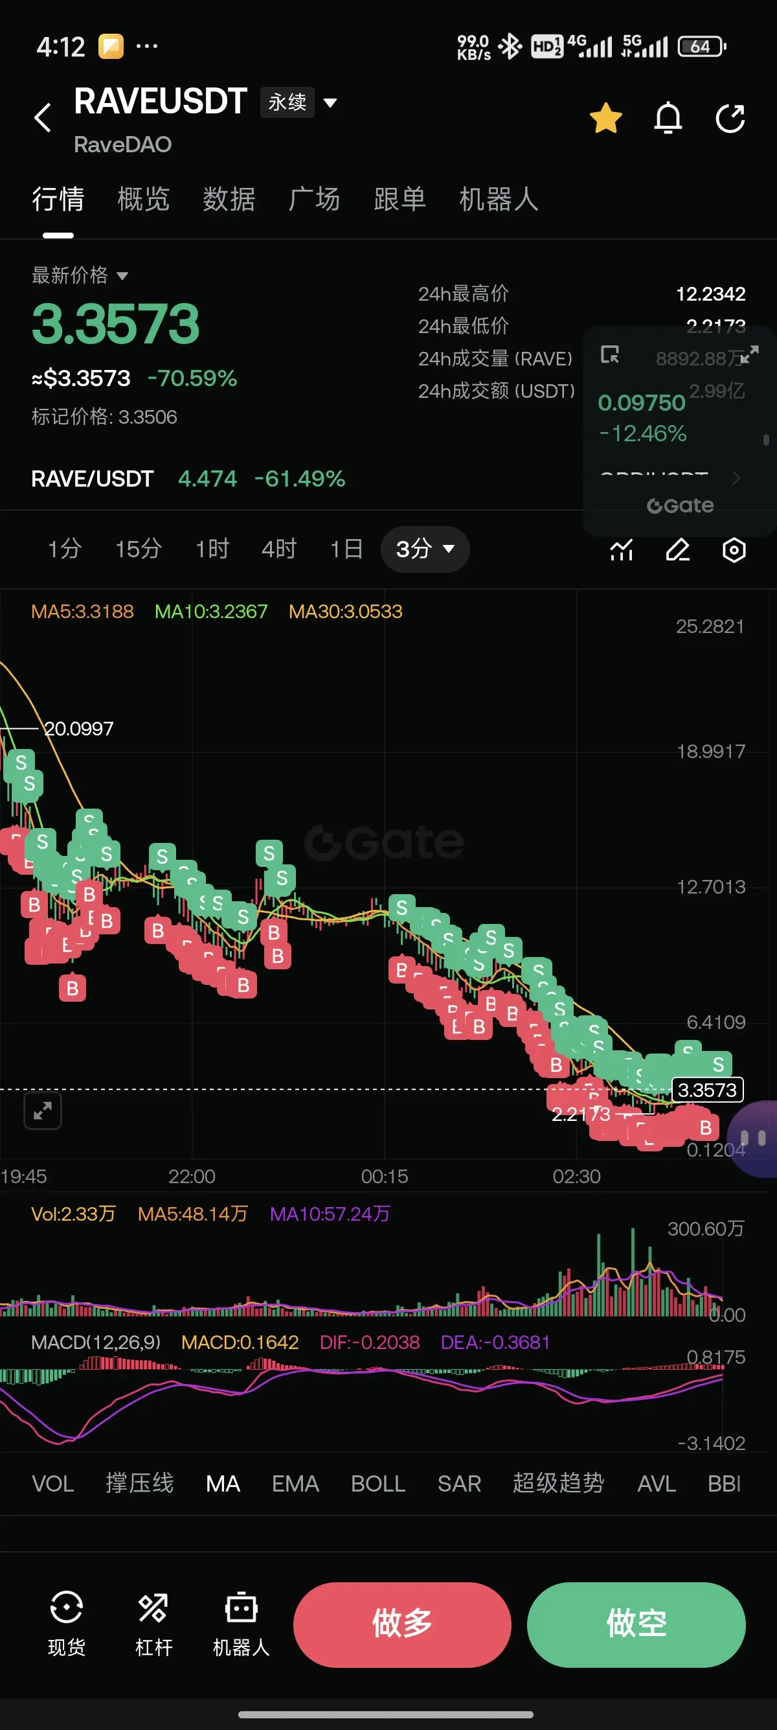Tap the back arrow icon
This screenshot has height=1730, width=777.
[x=43, y=117]
